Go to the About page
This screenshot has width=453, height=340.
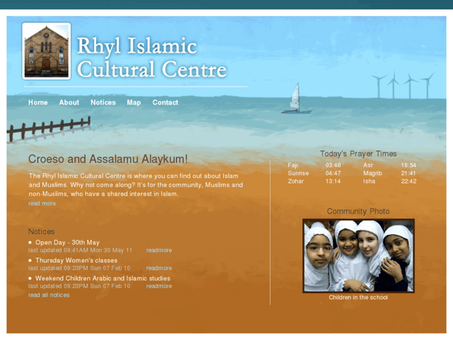point(69,102)
